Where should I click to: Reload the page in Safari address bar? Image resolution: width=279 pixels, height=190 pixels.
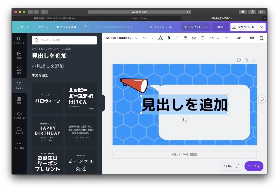click(x=189, y=12)
